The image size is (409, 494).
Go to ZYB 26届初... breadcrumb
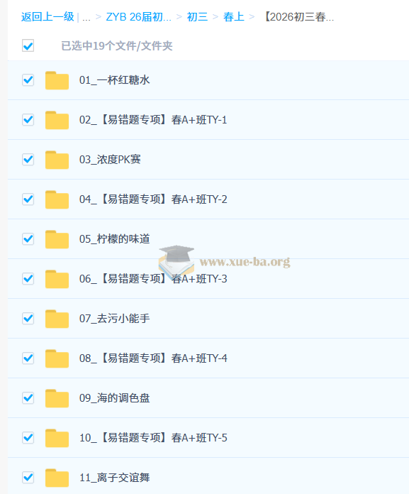139,17
